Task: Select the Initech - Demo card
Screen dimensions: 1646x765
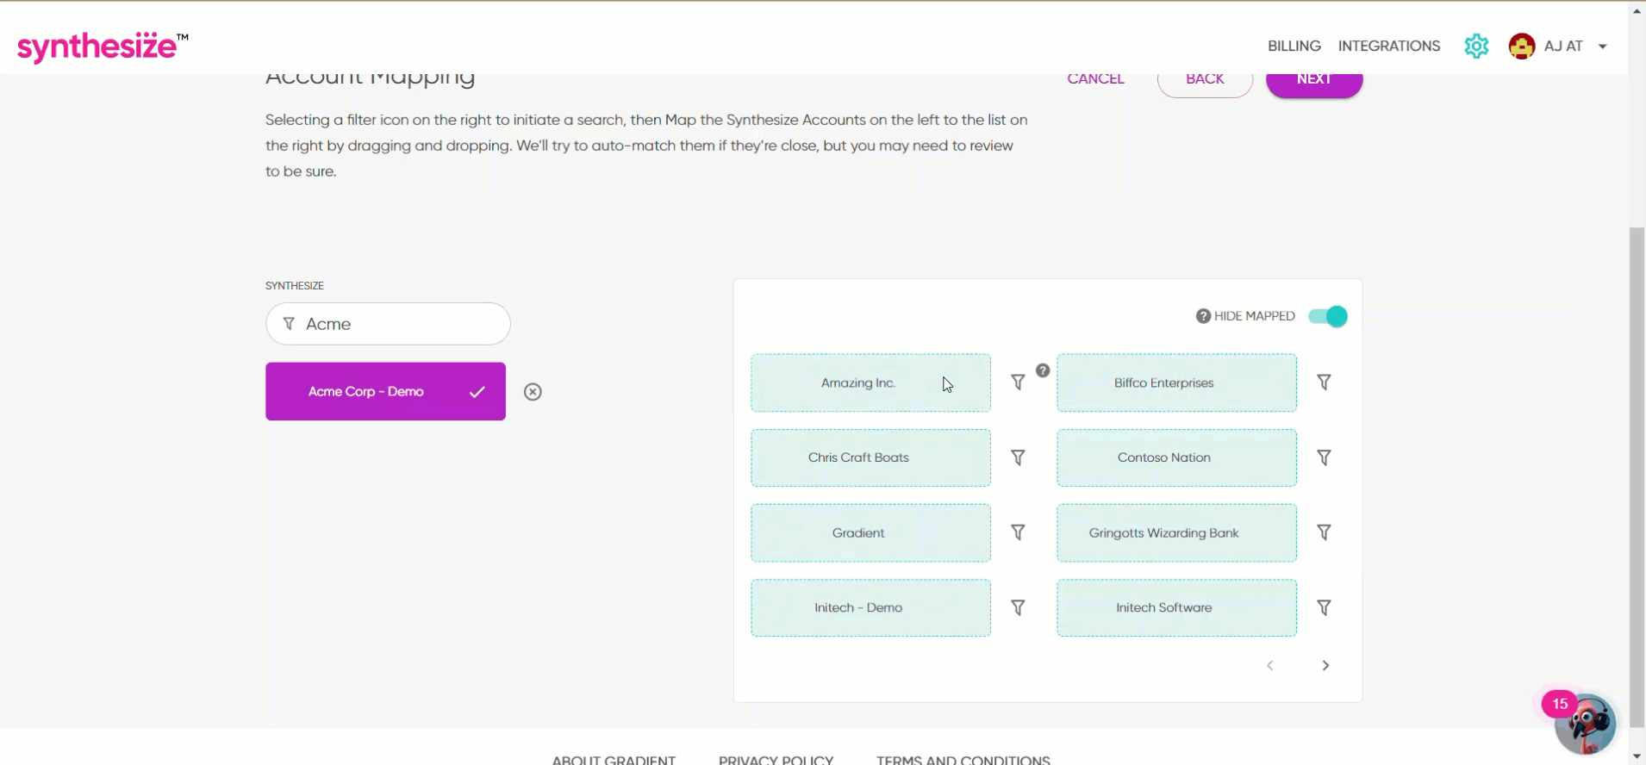Action: coord(870,608)
